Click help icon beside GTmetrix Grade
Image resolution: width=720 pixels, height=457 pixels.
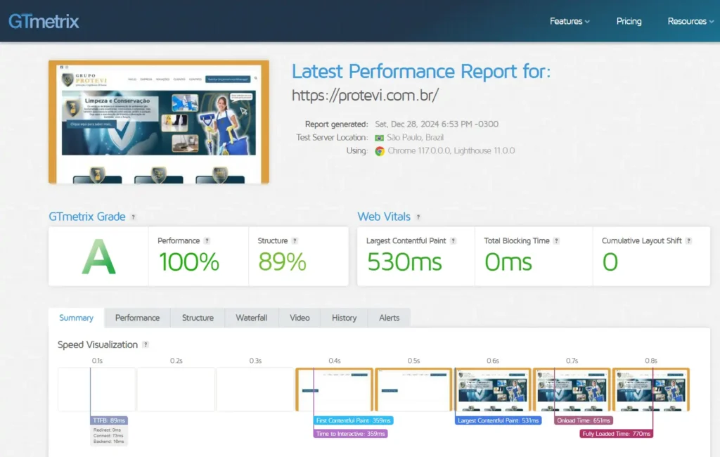pos(134,217)
